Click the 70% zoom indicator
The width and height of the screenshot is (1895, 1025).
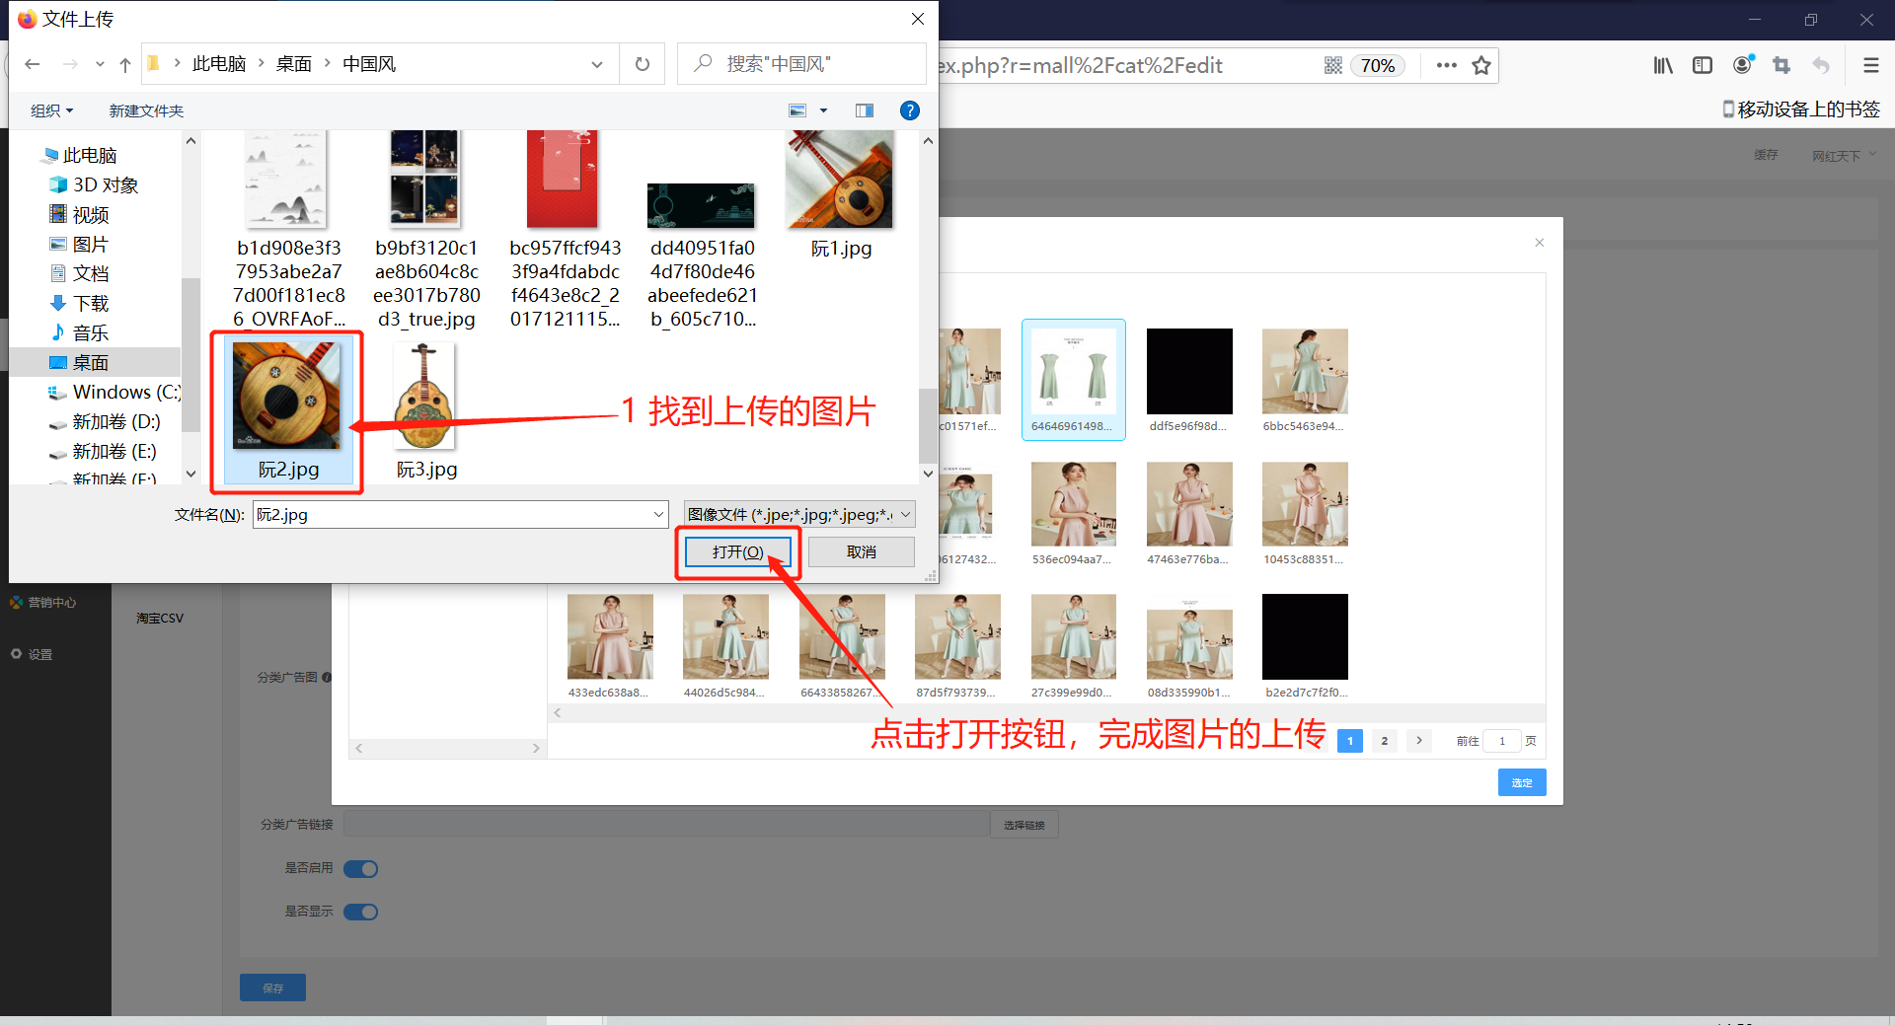pos(1378,65)
